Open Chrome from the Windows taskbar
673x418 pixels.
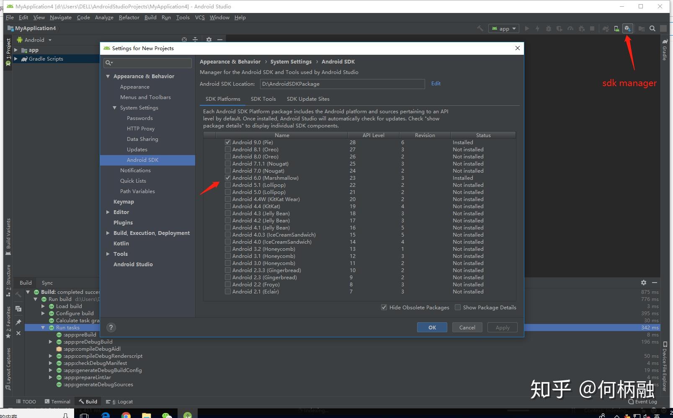(126, 415)
